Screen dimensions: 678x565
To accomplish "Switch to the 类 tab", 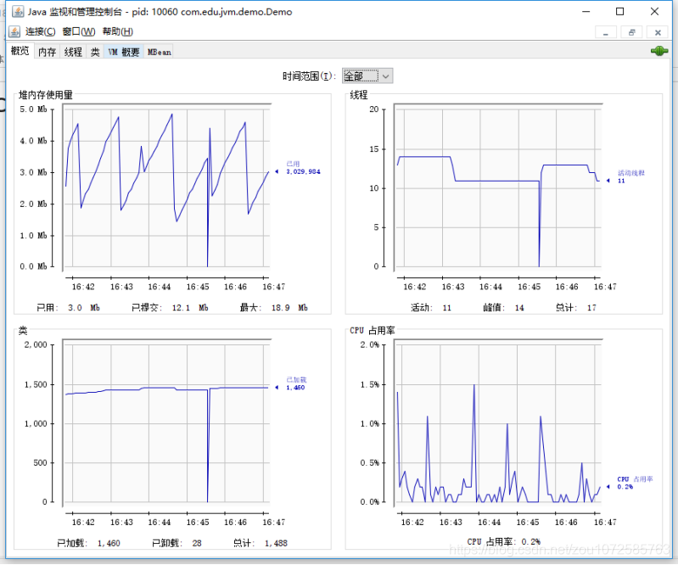I will click(x=95, y=53).
